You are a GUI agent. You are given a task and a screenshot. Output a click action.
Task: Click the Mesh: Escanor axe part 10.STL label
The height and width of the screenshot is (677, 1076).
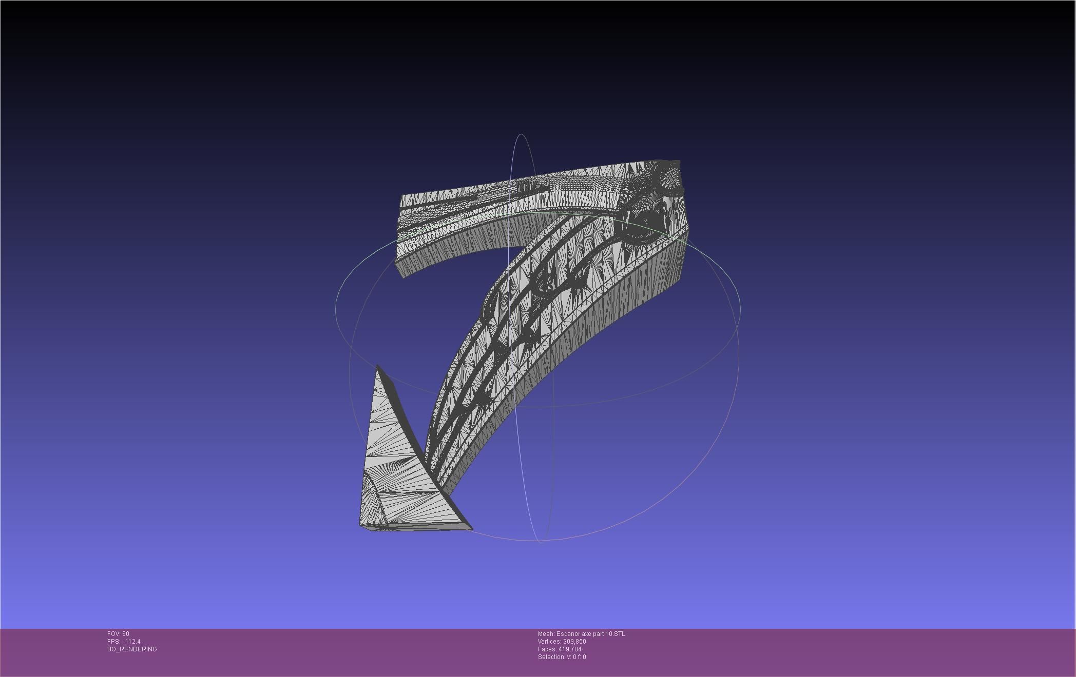point(582,634)
